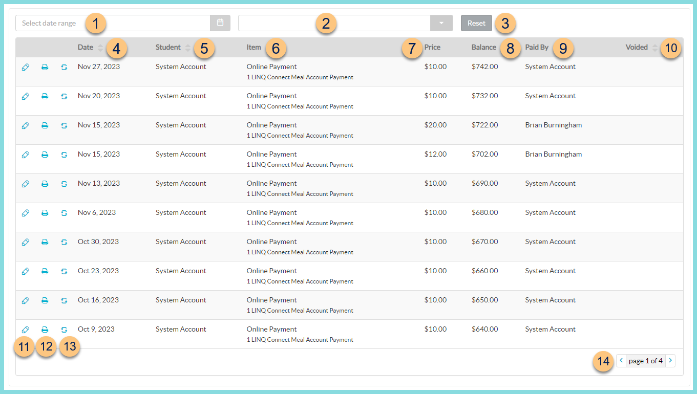
Task: Print the Oct 30, 2023 transaction
Action: [x=45, y=242]
